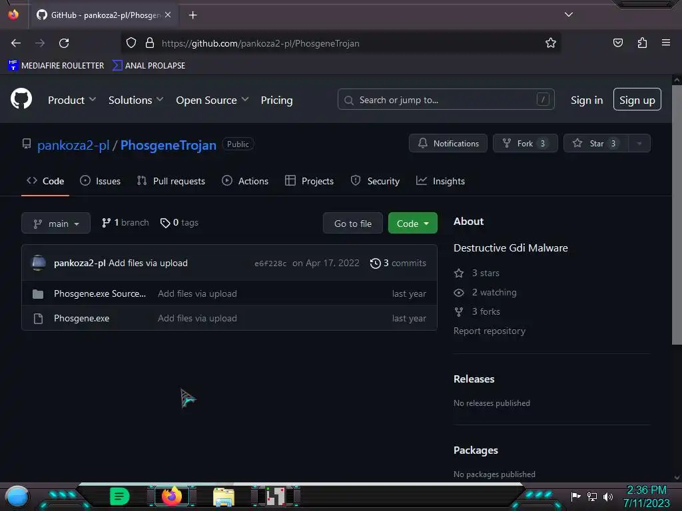Image resolution: width=682 pixels, height=511 pixels.
Task: Click the file icon beside Phosgene.exe
Action: click(x=38, y=319)
